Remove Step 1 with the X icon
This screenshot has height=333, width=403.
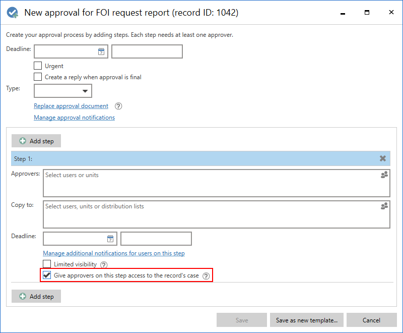(x=383, y=158)
